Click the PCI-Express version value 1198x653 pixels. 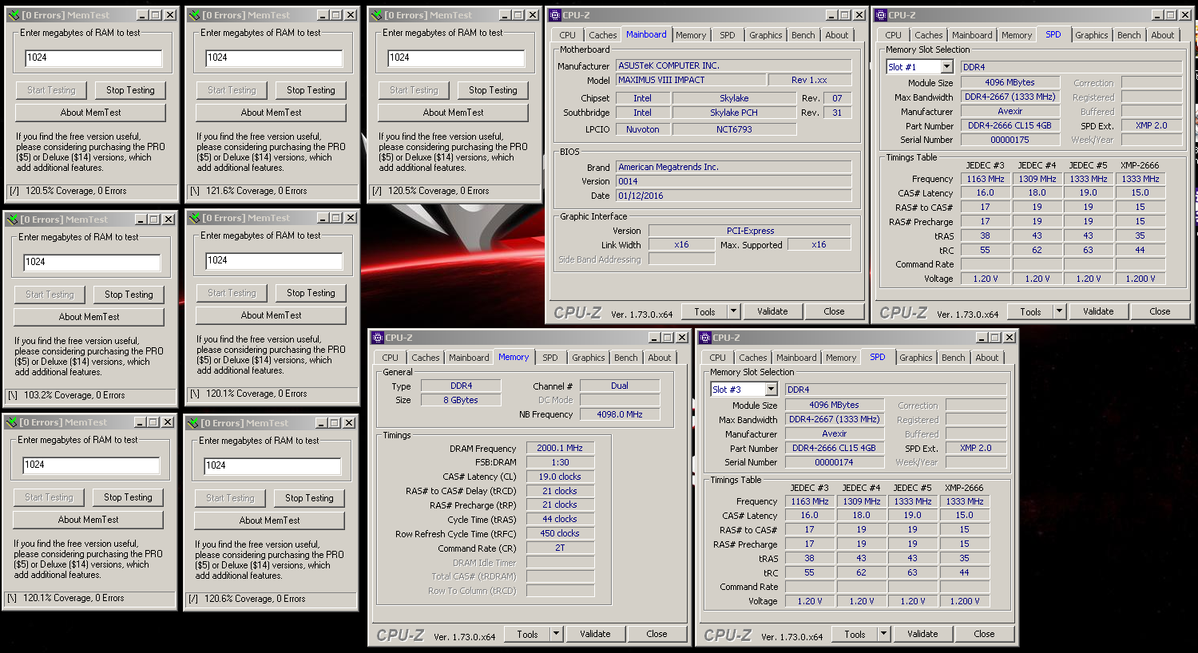click(x=750, y=231)
